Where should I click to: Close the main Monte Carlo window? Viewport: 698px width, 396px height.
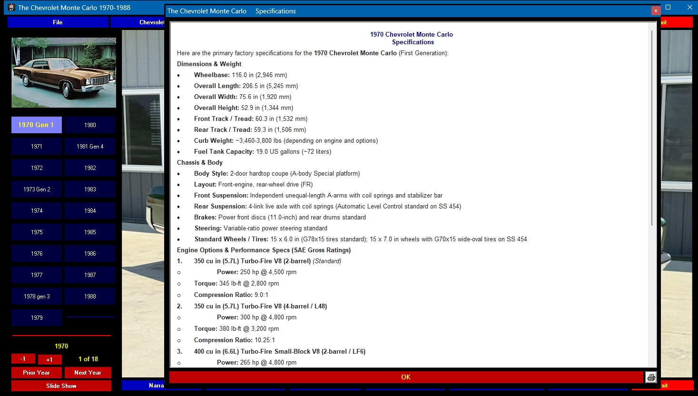point(689,7)
